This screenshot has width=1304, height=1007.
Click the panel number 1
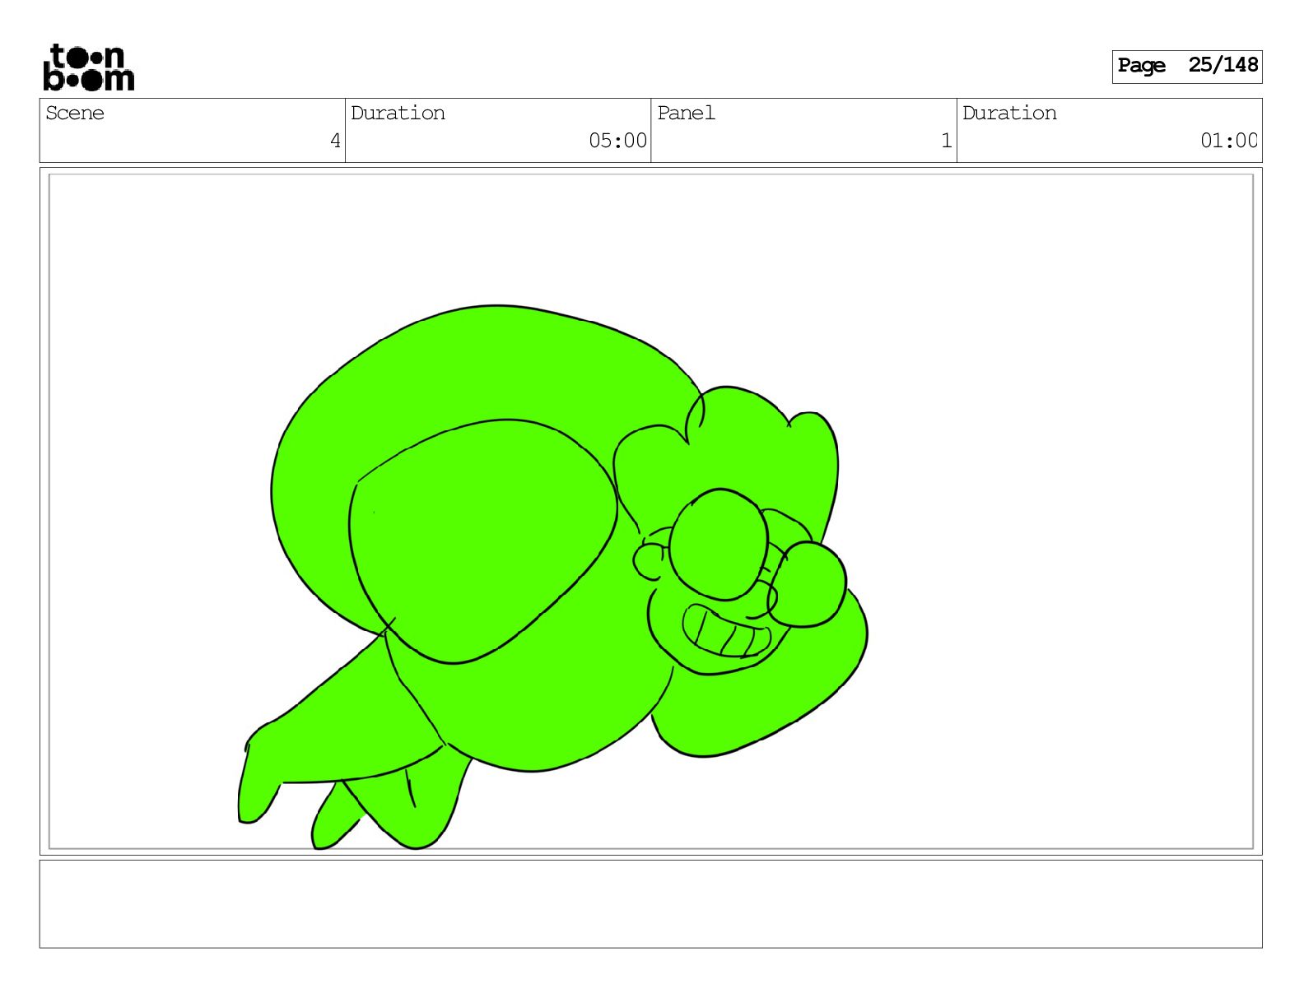(x=947, y=141)
